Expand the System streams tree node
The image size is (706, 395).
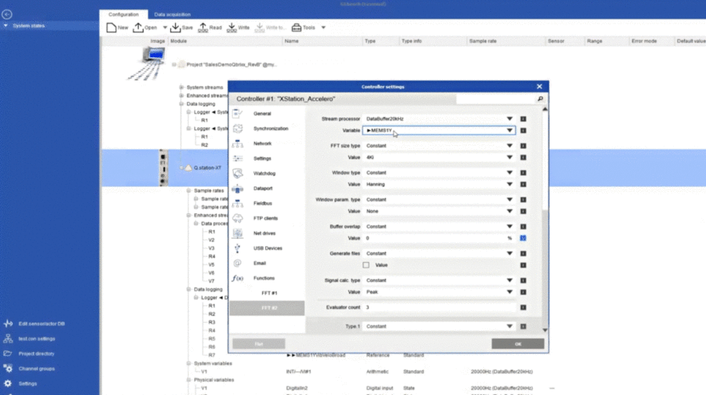pyautogui.click(x=181, y=87)
